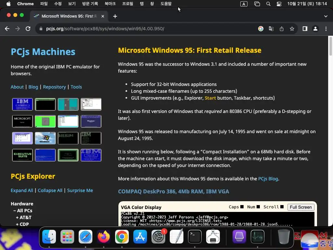Click the MICROSOFT machine thumbnail
Screen dimensions: 333x250
coord(22,121)
